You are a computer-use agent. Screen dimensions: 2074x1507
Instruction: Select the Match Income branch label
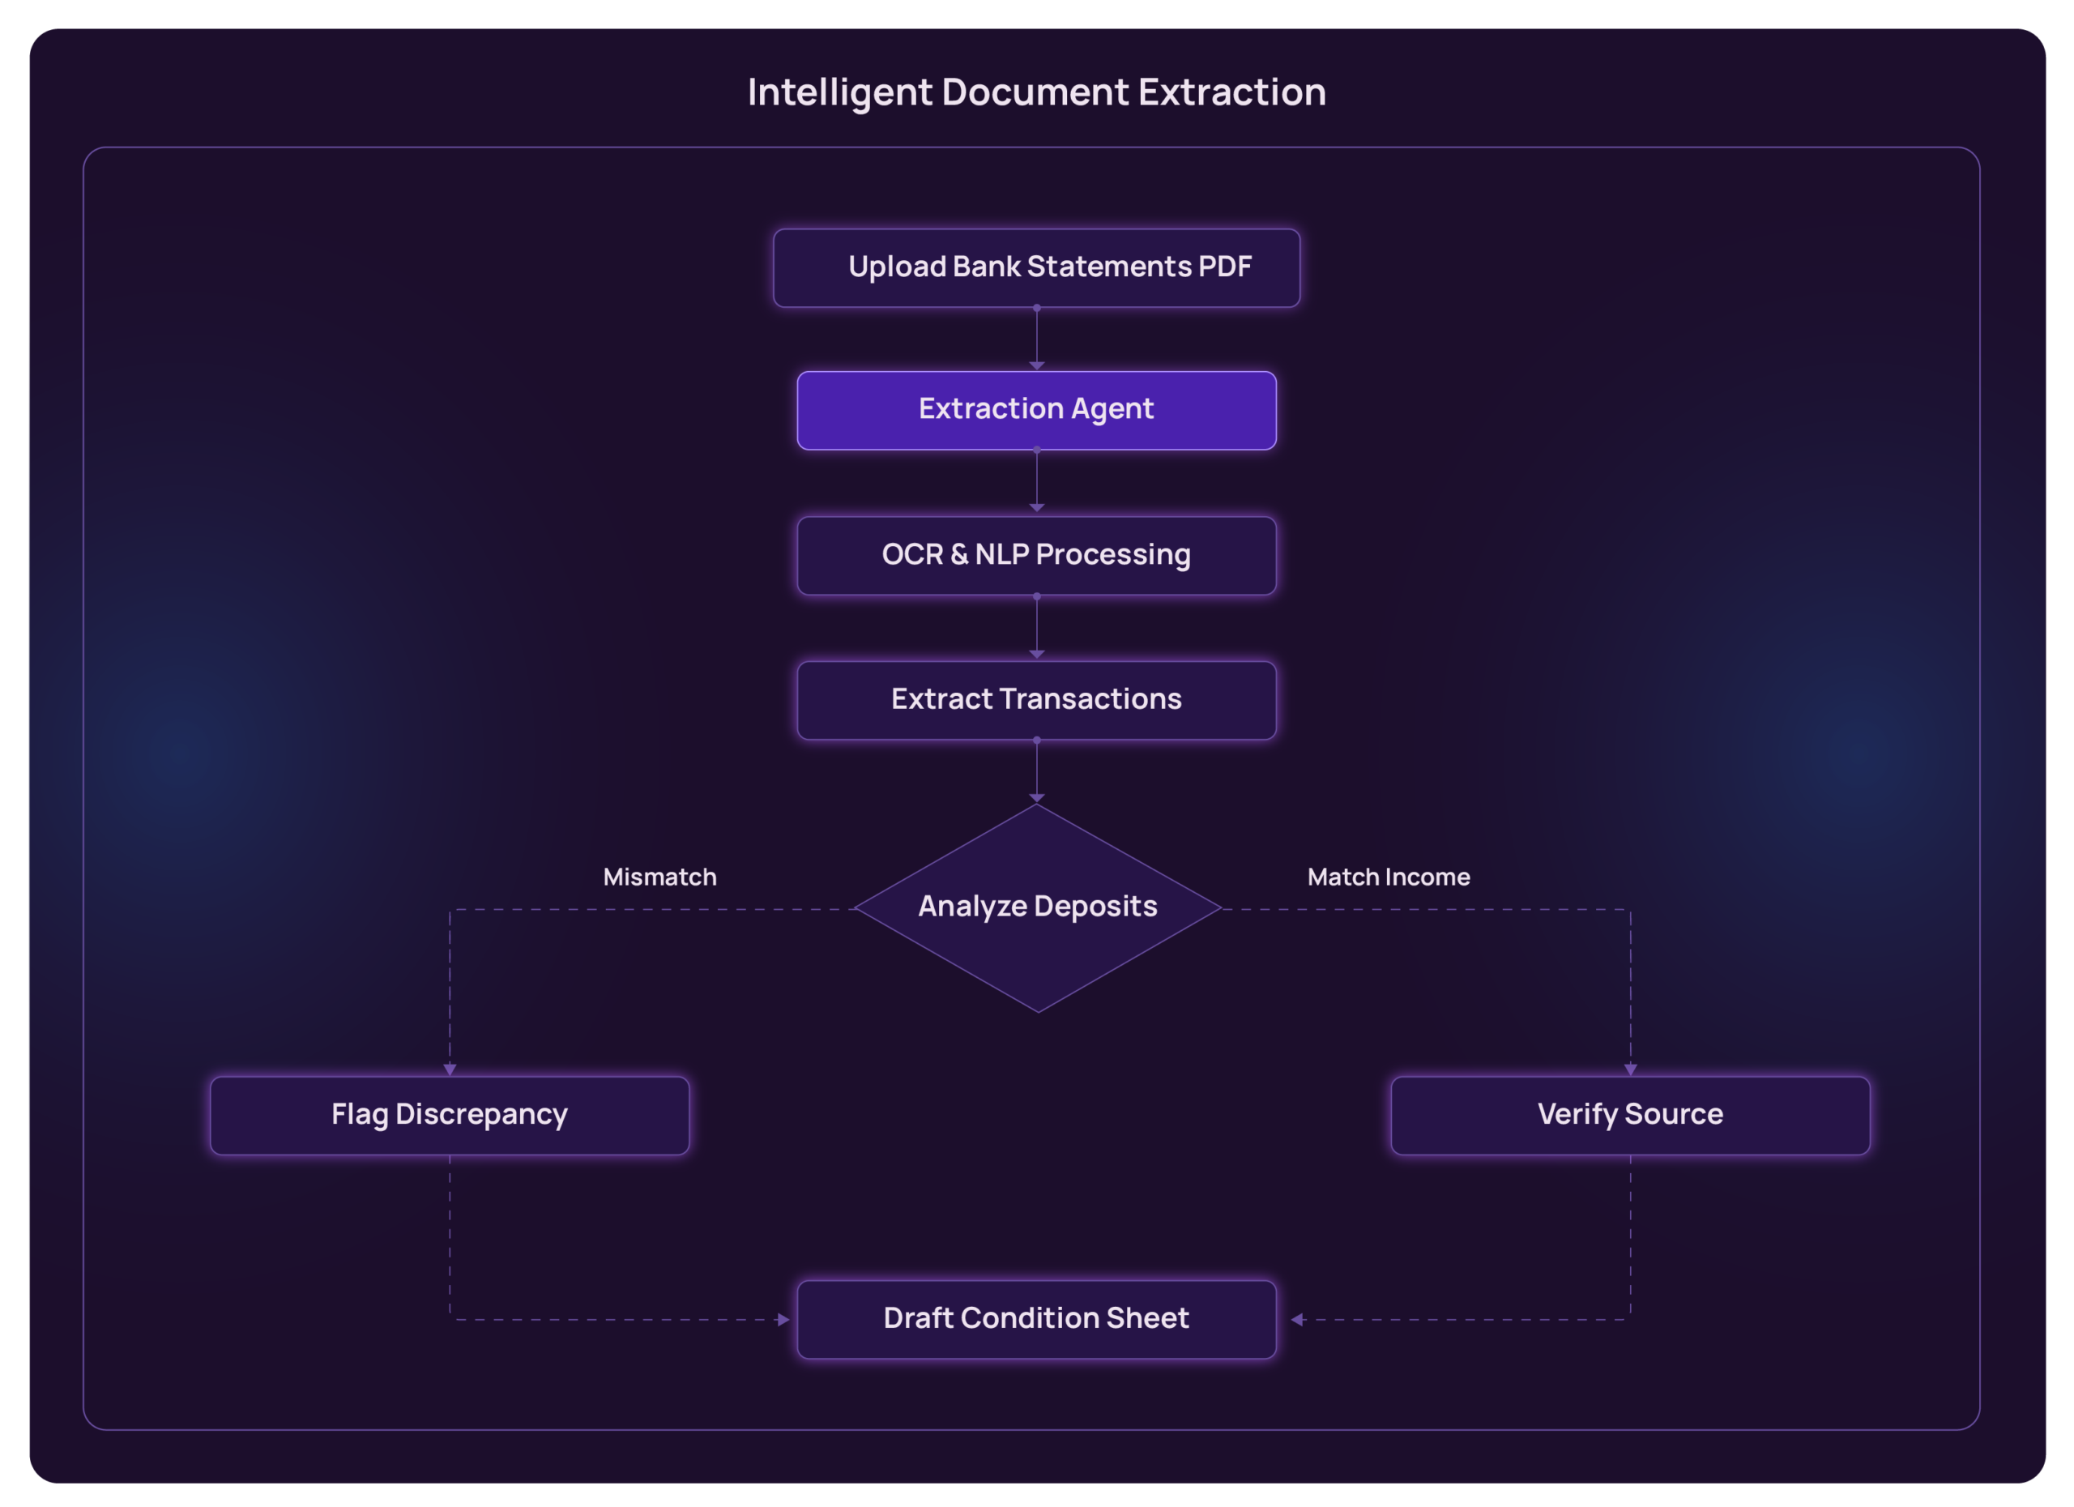tap(1389, 876)
